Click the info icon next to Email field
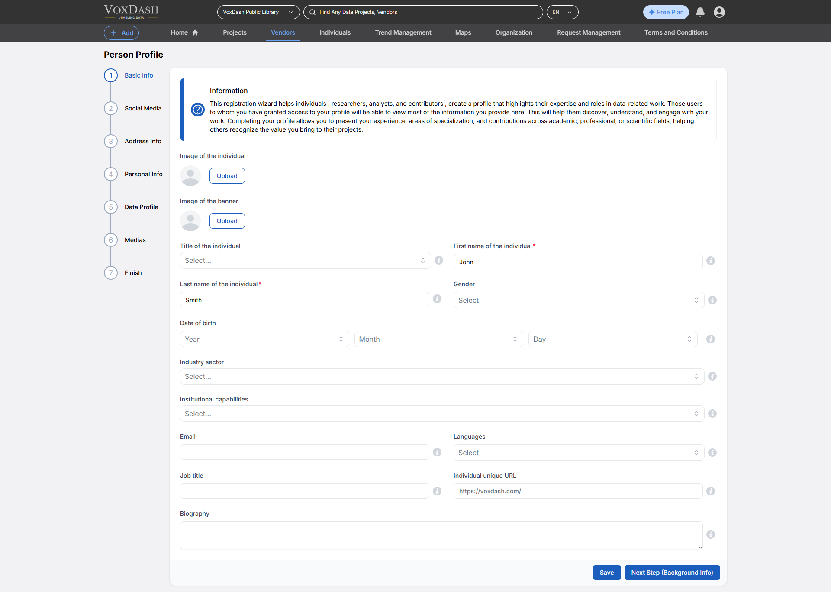 (437, 452)
